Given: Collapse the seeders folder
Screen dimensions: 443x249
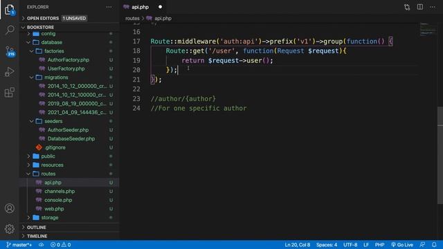Looking at the screenshot, I should pos(69,121).
